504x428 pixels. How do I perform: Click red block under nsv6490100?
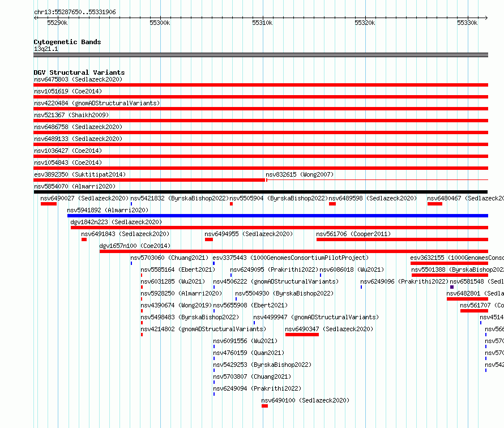[x=264, y=406]
